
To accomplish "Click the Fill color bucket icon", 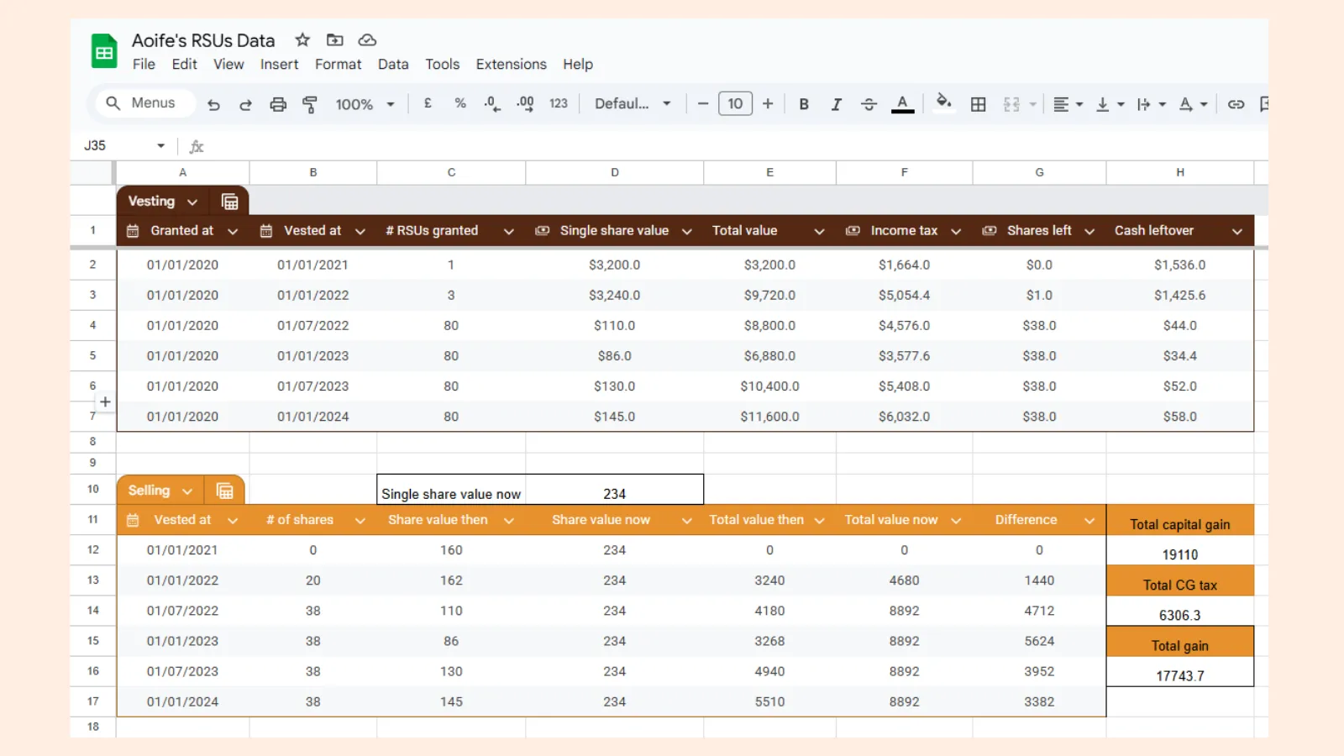I will point(943,103).
